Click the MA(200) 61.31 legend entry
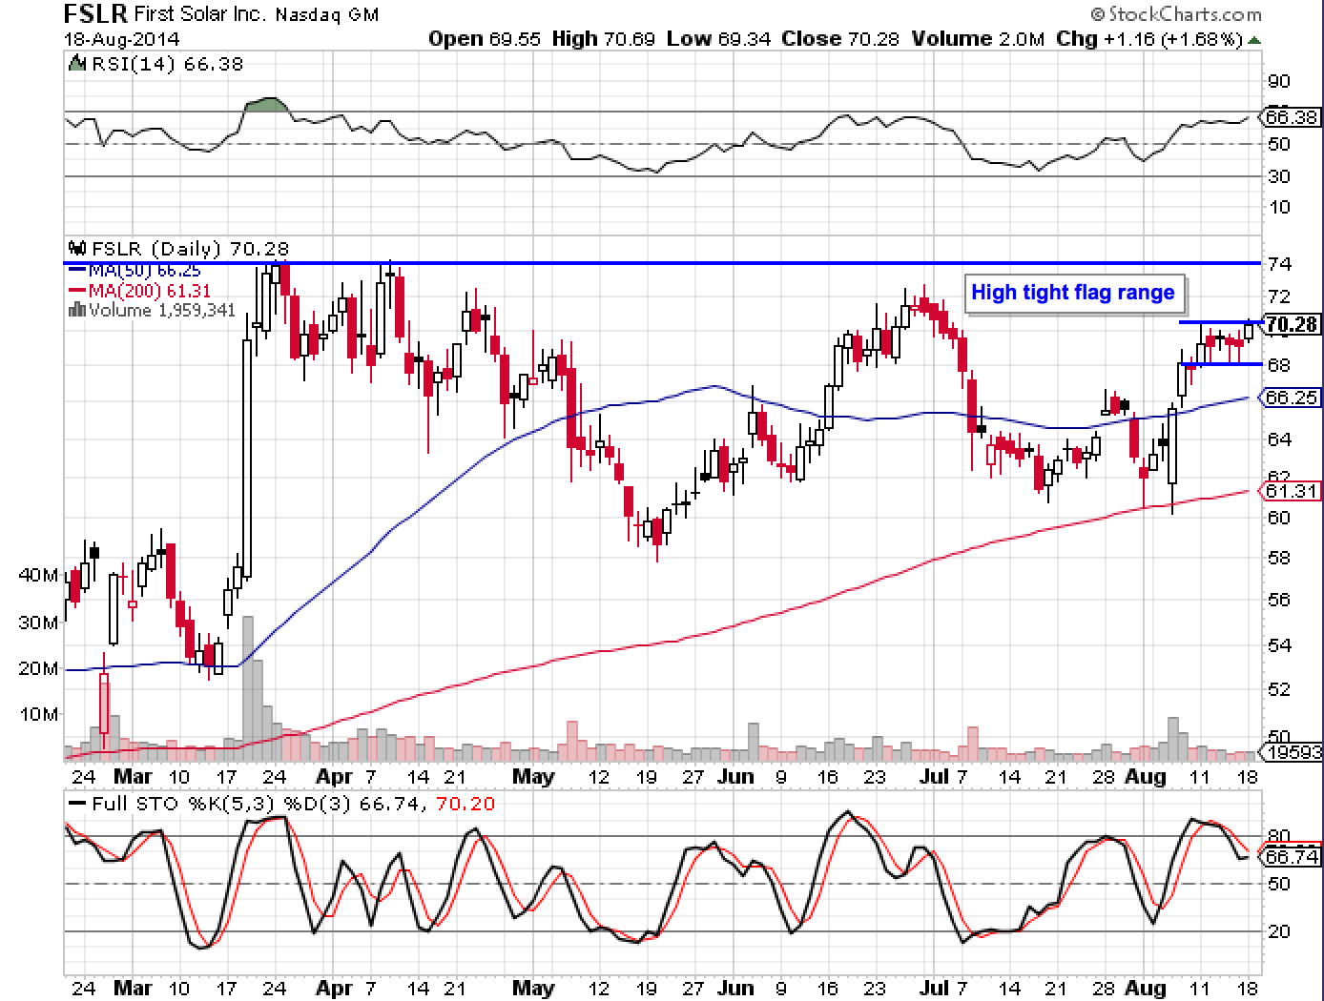This screenshot has width=1324, height=1001. [140, 291]
